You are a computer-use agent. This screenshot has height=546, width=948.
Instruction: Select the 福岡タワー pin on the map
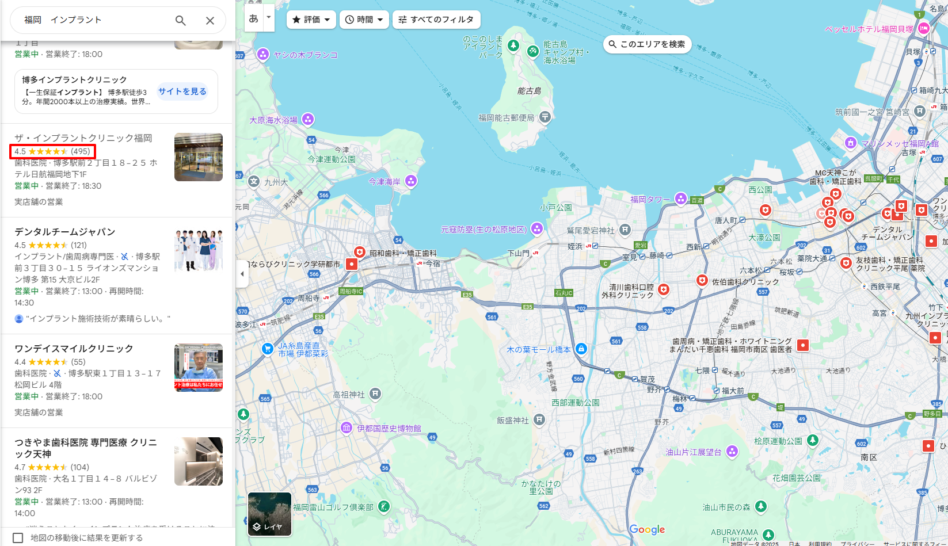point(682,198)
